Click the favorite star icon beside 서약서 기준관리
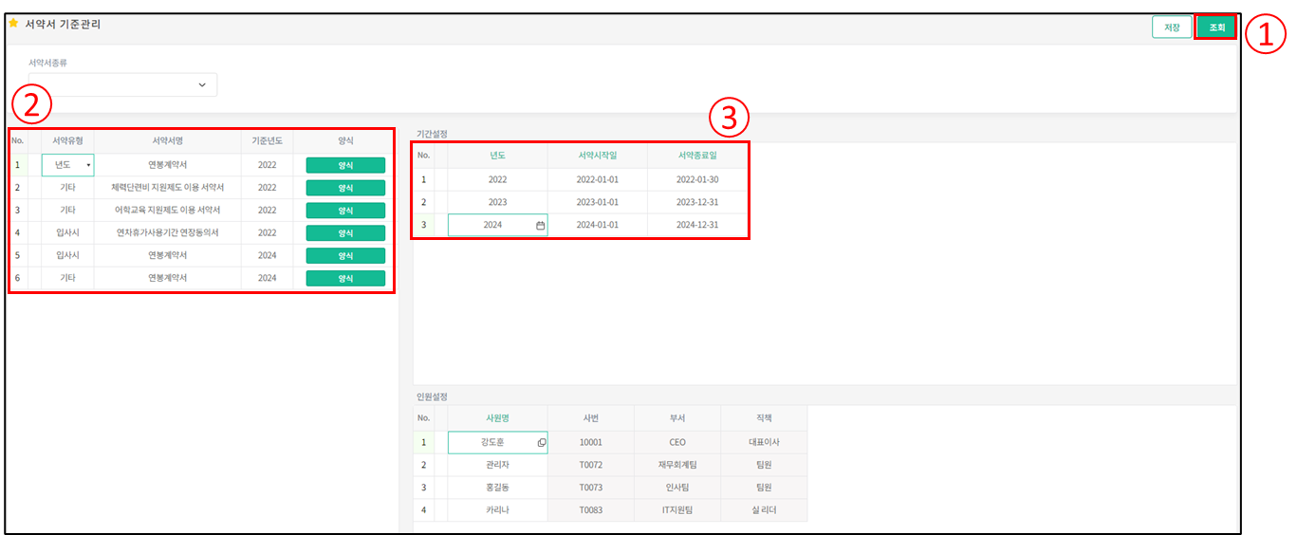Viewport: 1297px width, 535px height. 13,24
